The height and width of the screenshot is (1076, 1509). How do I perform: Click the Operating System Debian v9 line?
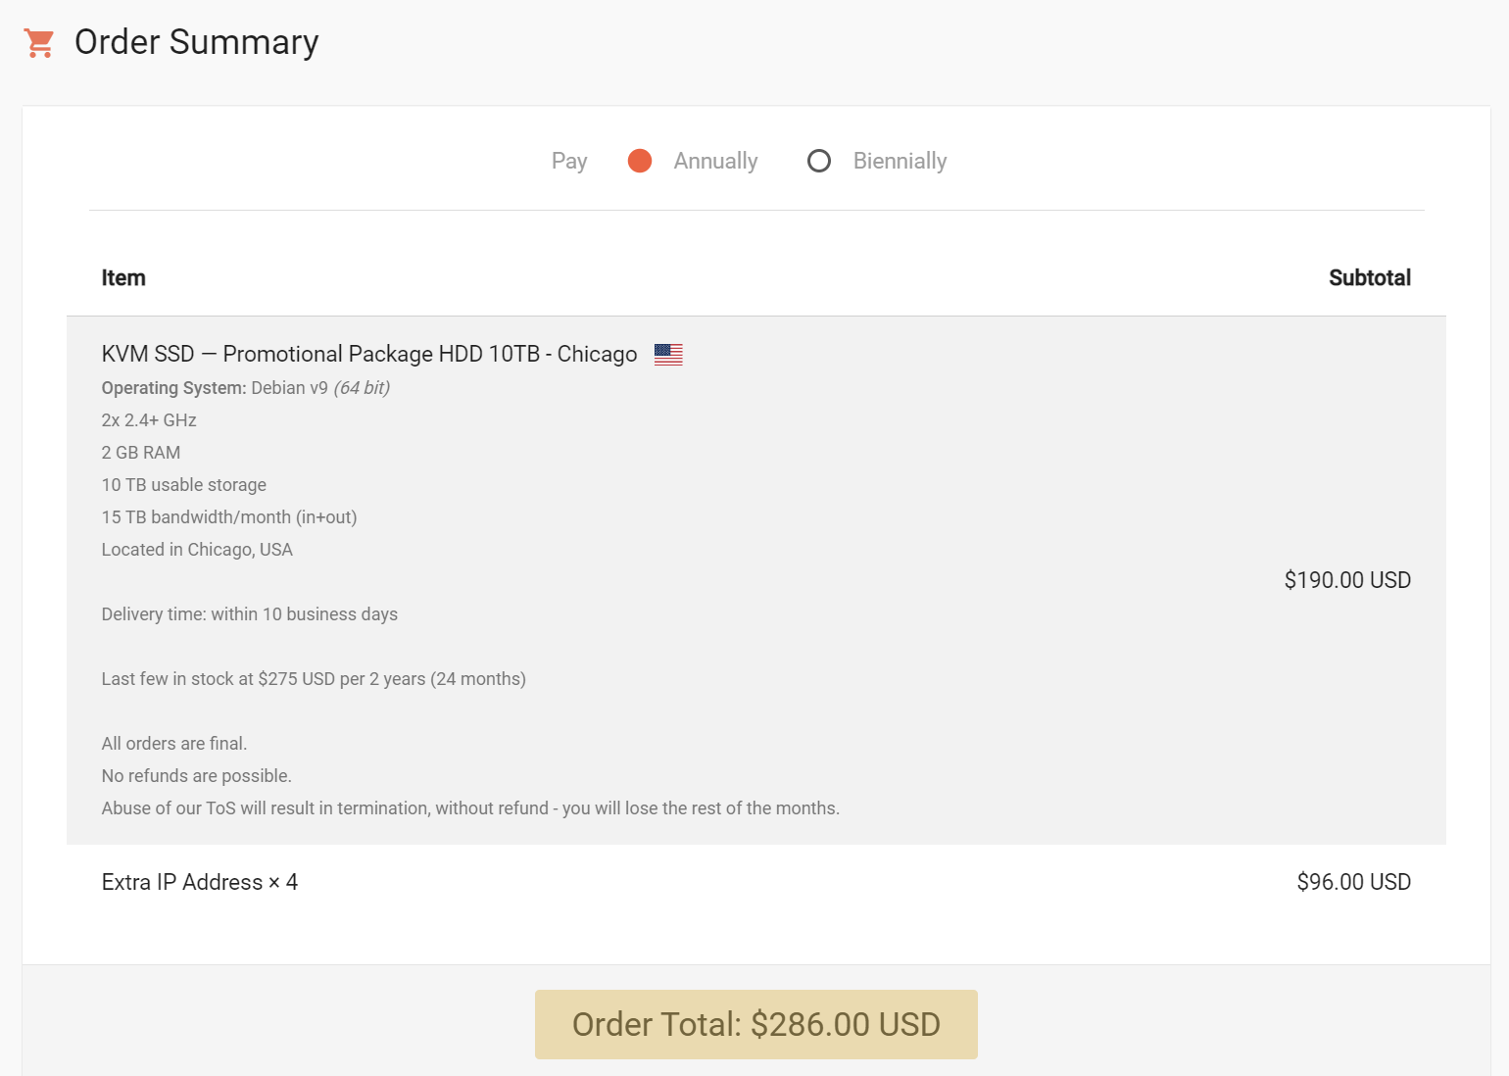pyautogui.click(x=245, y=388)
